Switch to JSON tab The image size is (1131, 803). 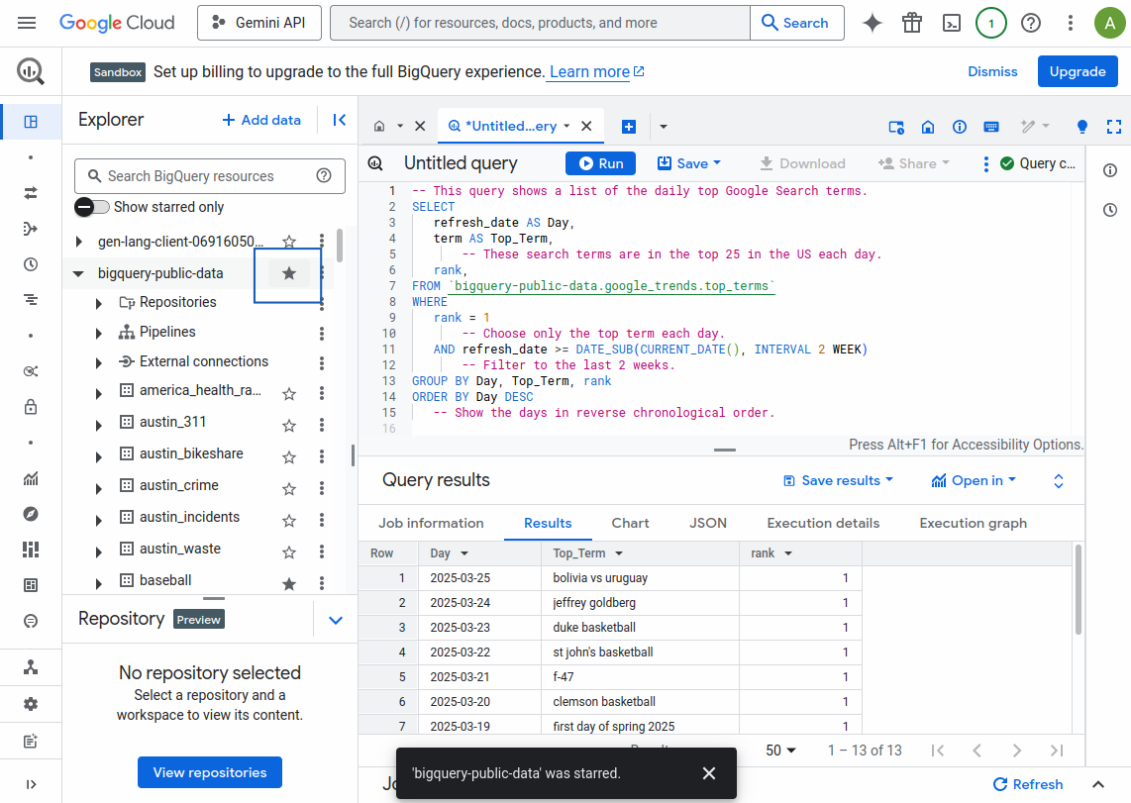click(707, 524)
